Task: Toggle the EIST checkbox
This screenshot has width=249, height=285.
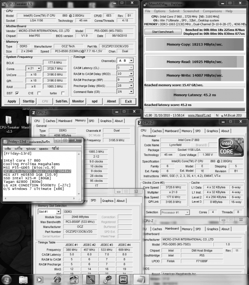Action: pos(17,93)
